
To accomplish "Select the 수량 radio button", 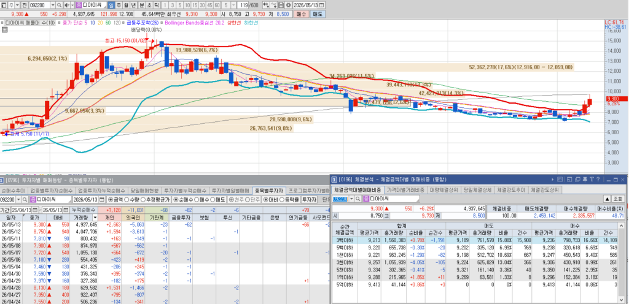I will (127, 199).
